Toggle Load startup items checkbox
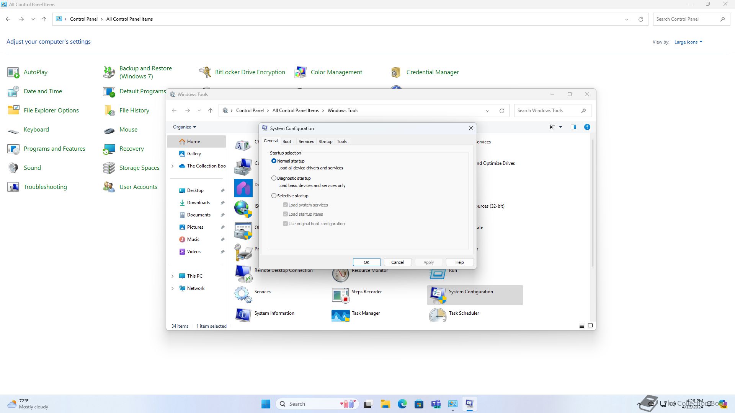Image resolution: width=735 pixels, height=413 pixels. 285,214
